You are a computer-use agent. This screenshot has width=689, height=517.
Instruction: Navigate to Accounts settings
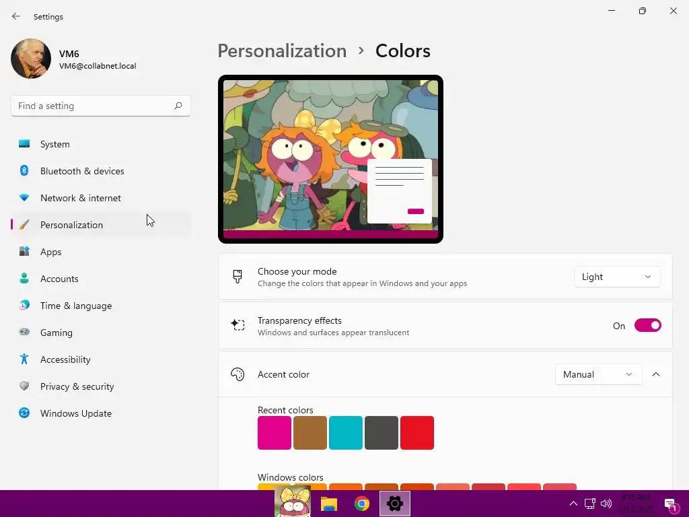tap(101, 279)
